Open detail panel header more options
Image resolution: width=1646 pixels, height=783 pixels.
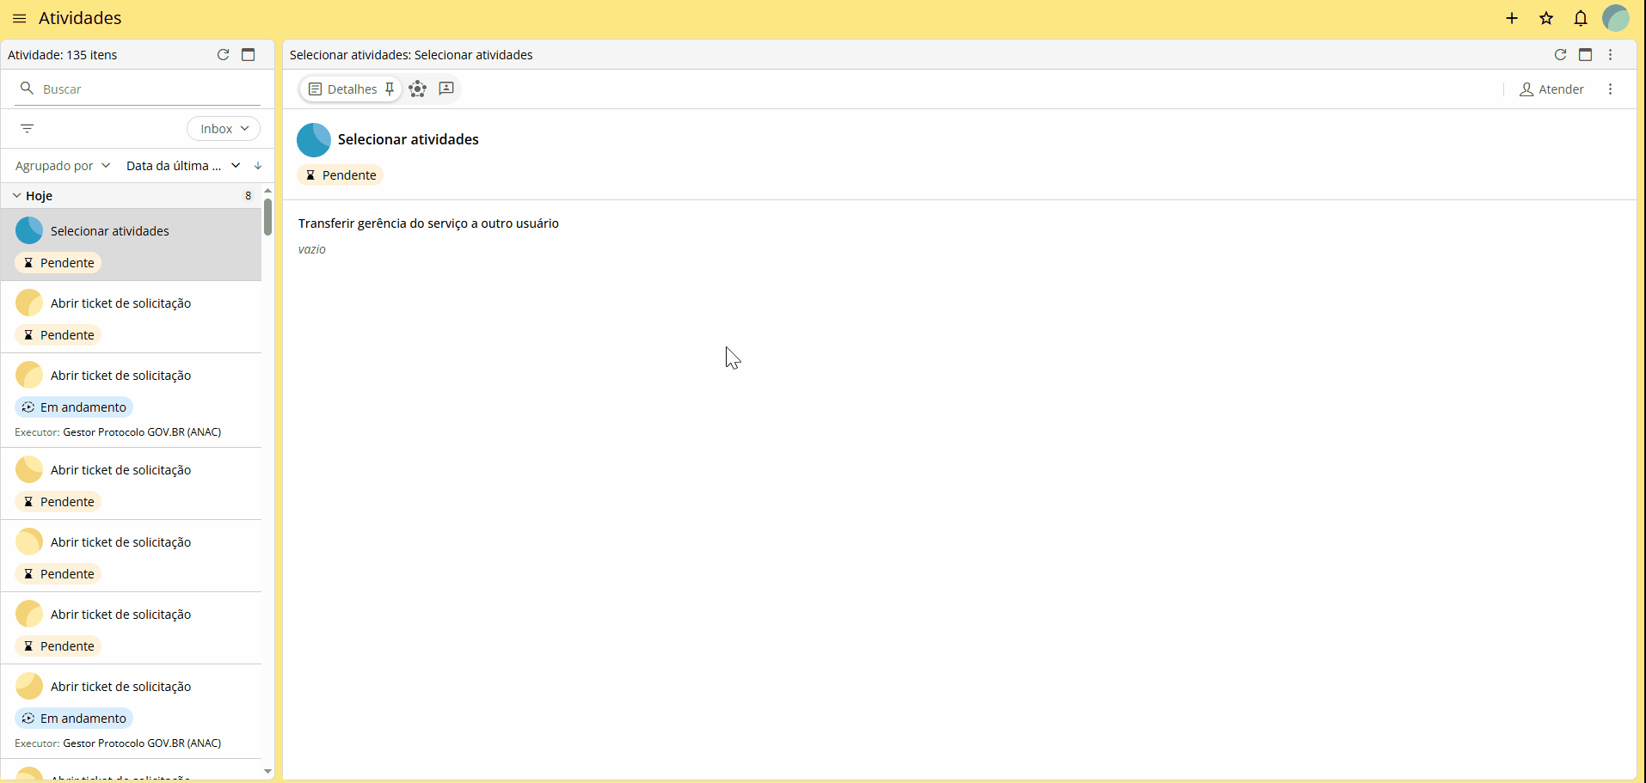point(1611,54)
